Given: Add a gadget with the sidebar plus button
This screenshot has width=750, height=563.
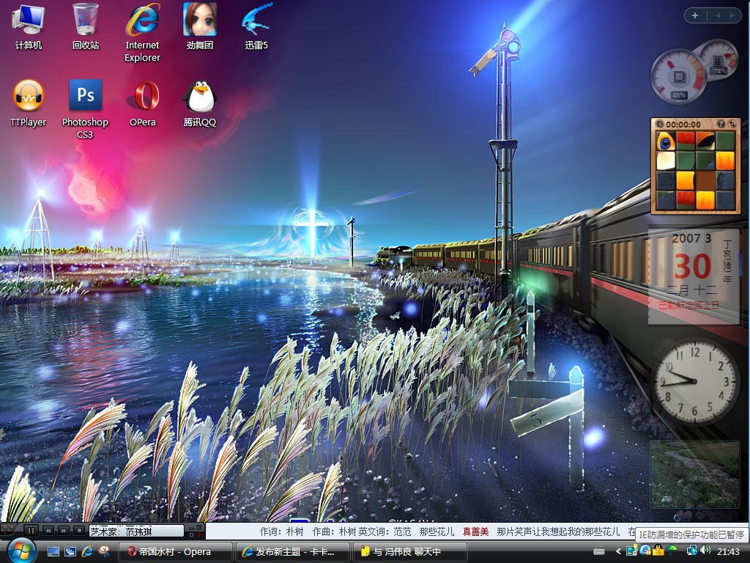Looking at the screenshot, I should click(x=695, y=15).
